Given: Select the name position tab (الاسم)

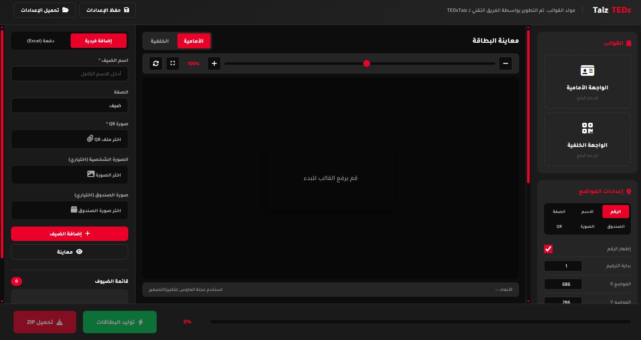Looking at the screenshot, I should tap(587, 212).
